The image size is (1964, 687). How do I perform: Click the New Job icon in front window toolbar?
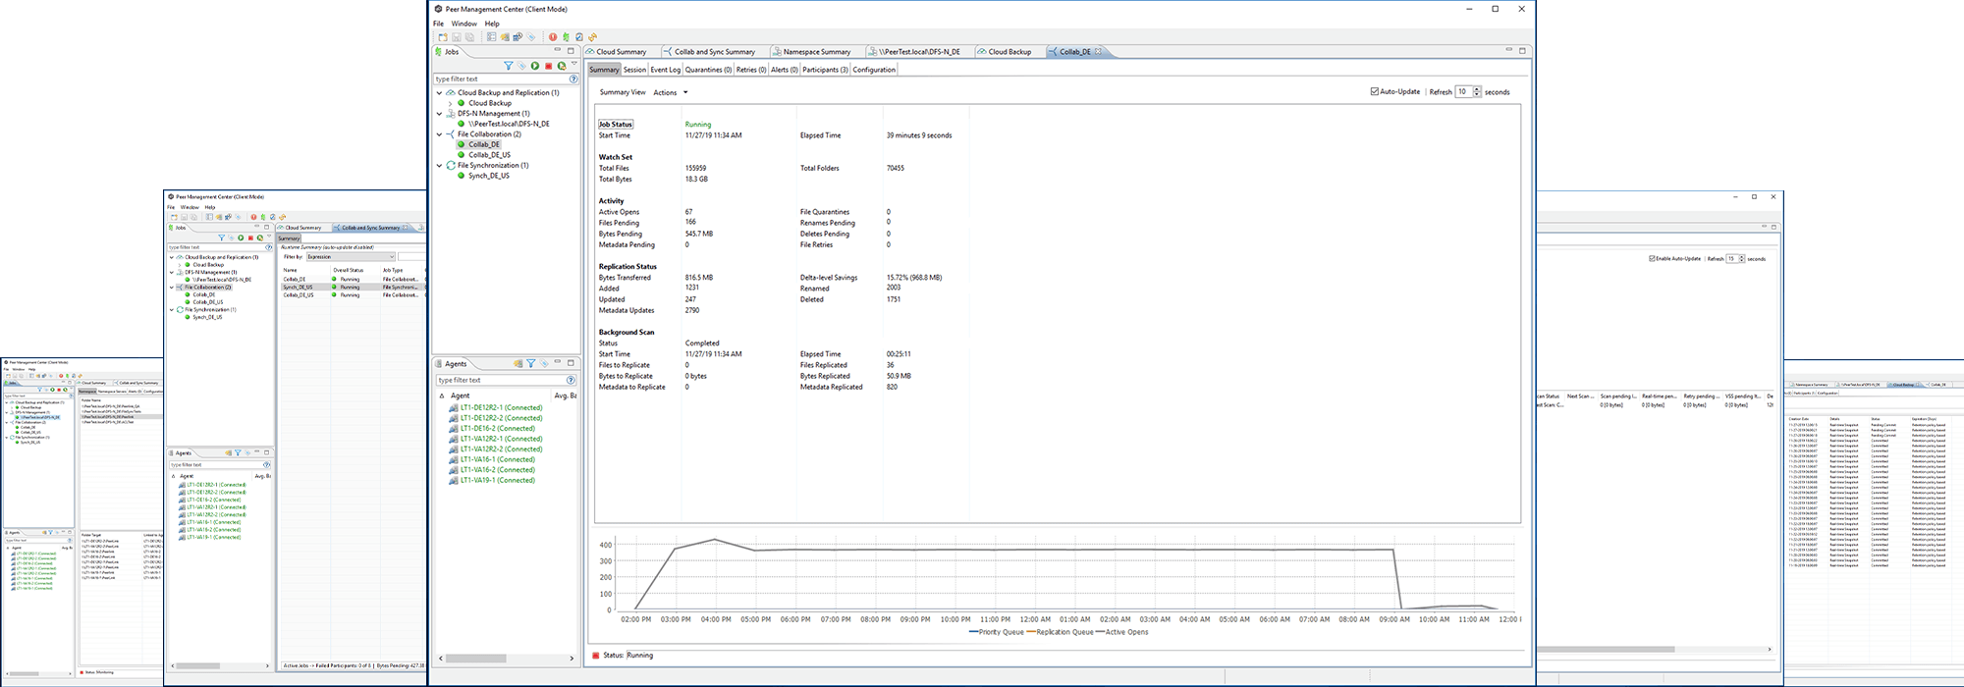click(x=443, y=37)
